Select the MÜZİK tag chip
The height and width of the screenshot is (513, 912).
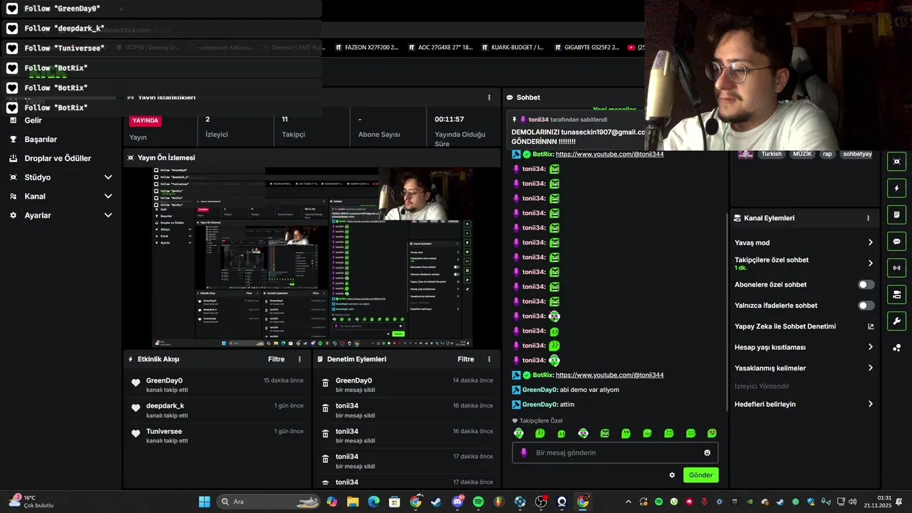802,154
